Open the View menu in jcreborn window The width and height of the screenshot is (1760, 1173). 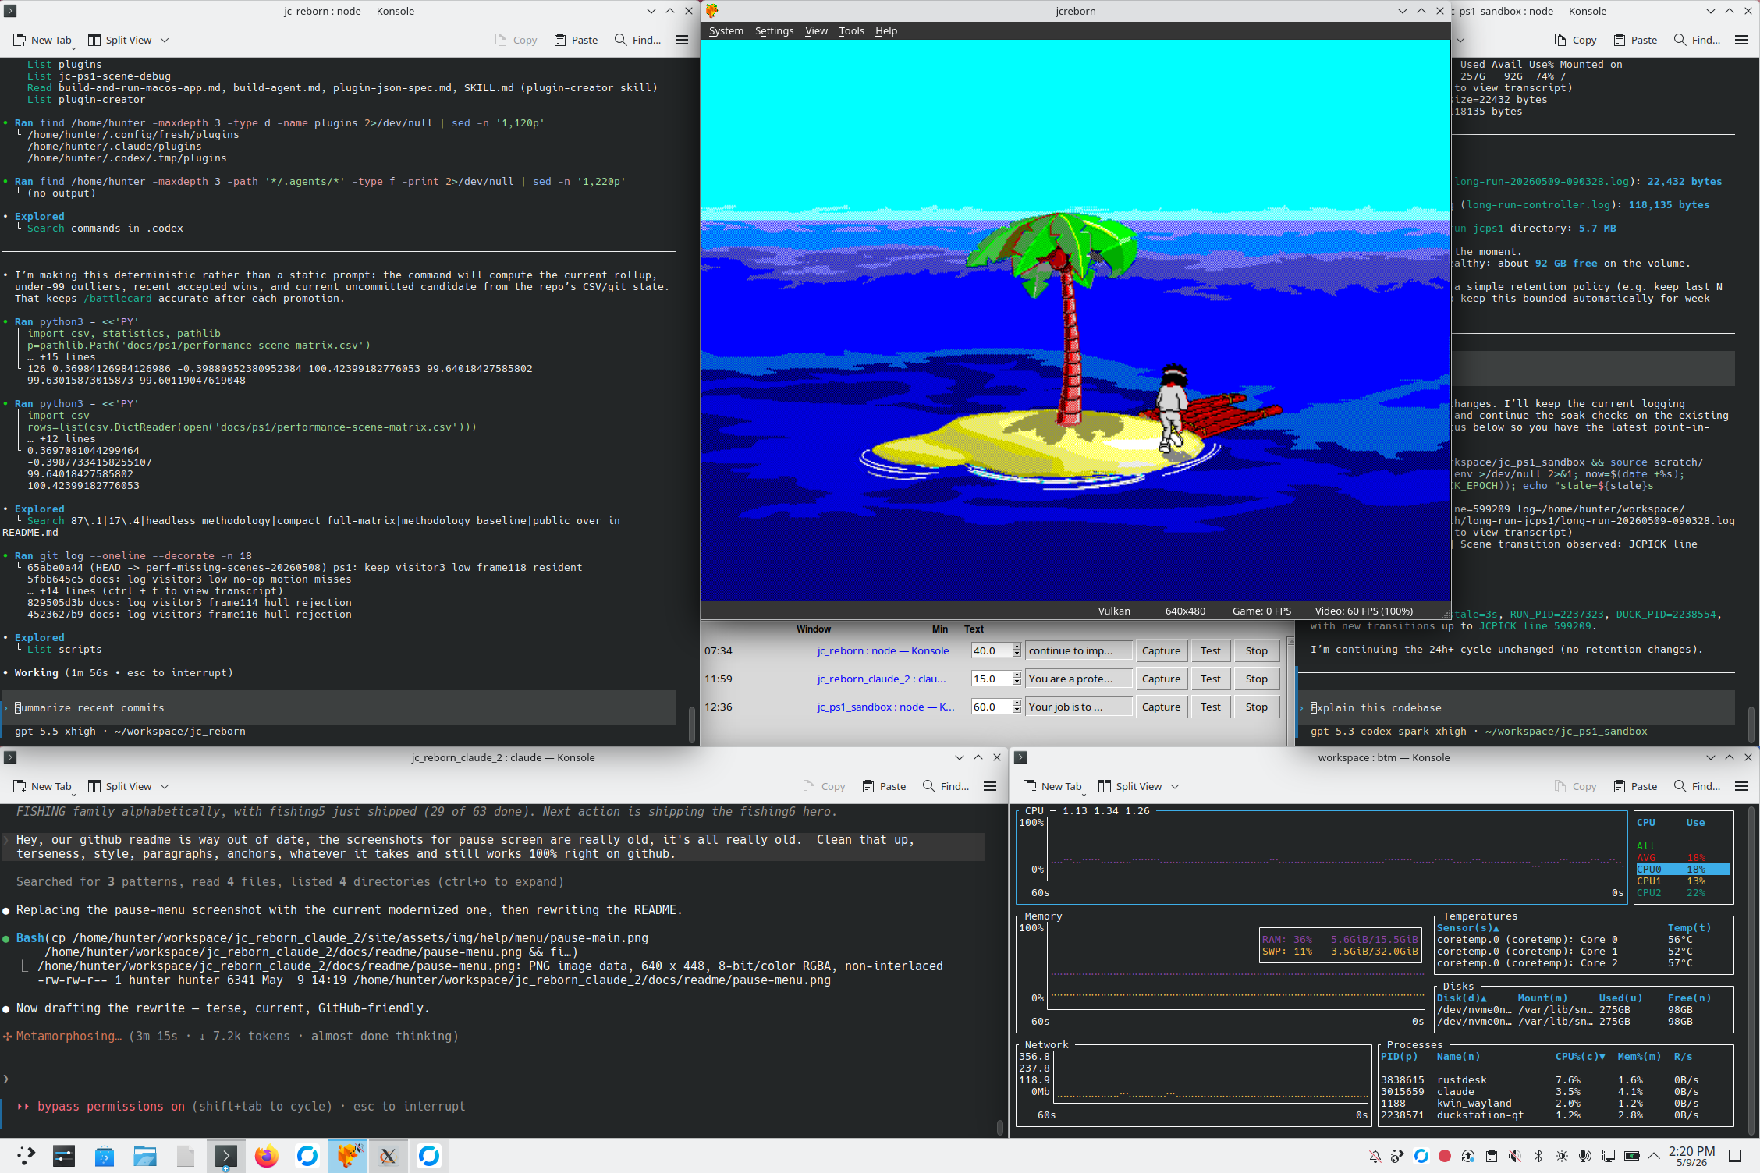click(816, 31)
